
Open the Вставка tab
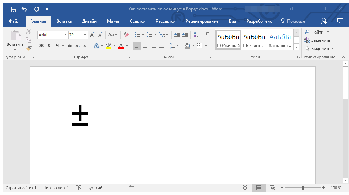64,21
